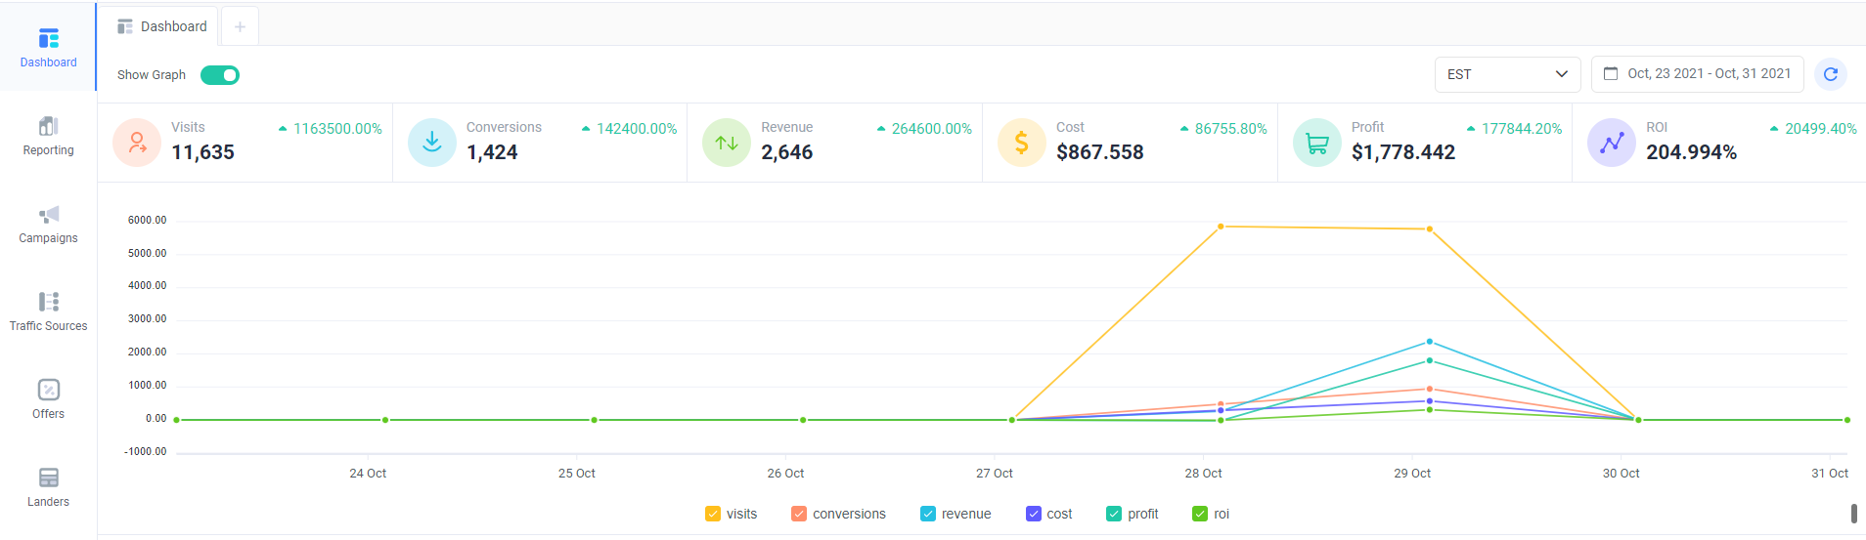Open the Campaigns megaphone icon
Viewport: 1866px width, 540px height.
(49, 214)
